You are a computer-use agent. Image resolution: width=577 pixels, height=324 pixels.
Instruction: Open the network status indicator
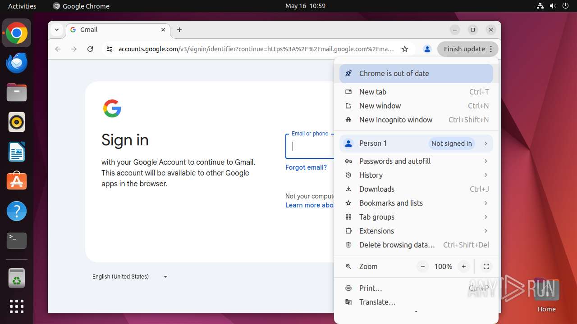point(540,6)
